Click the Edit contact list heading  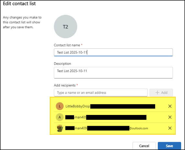point(19,4)
